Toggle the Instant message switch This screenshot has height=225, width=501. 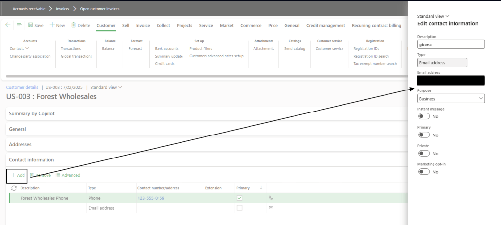pyautogui.click(x=424, y=116)
